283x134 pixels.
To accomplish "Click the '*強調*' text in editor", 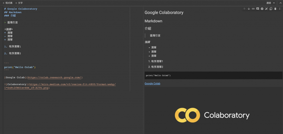I will (x=9, y=29).
